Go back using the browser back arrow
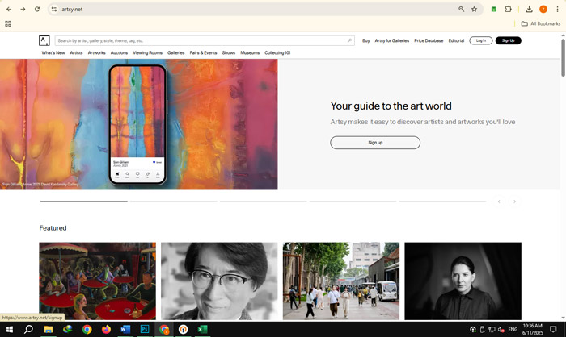The image size is (566, 337). (x=8, y=9)
